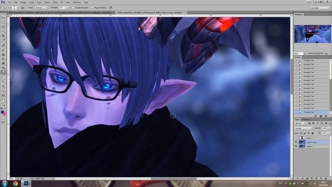The height and width of the screenshot is (187, 332).
Task: Filter layers by type layers
Action: (x=317, y=123)
